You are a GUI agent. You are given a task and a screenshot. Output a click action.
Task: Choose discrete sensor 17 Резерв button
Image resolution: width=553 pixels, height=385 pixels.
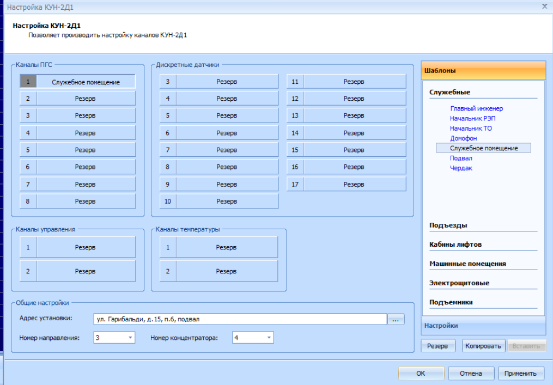[x=354, y=184]
